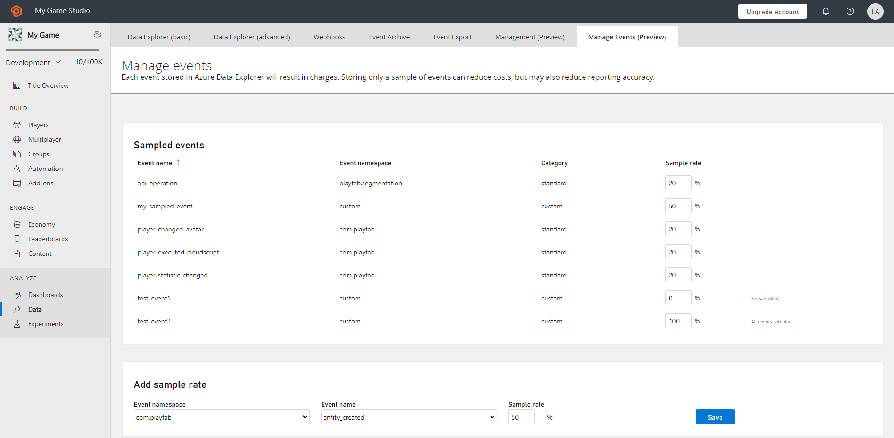Open the Event namespace dropdown
Screen dimensions: 894x438
[x=222, y=417]
